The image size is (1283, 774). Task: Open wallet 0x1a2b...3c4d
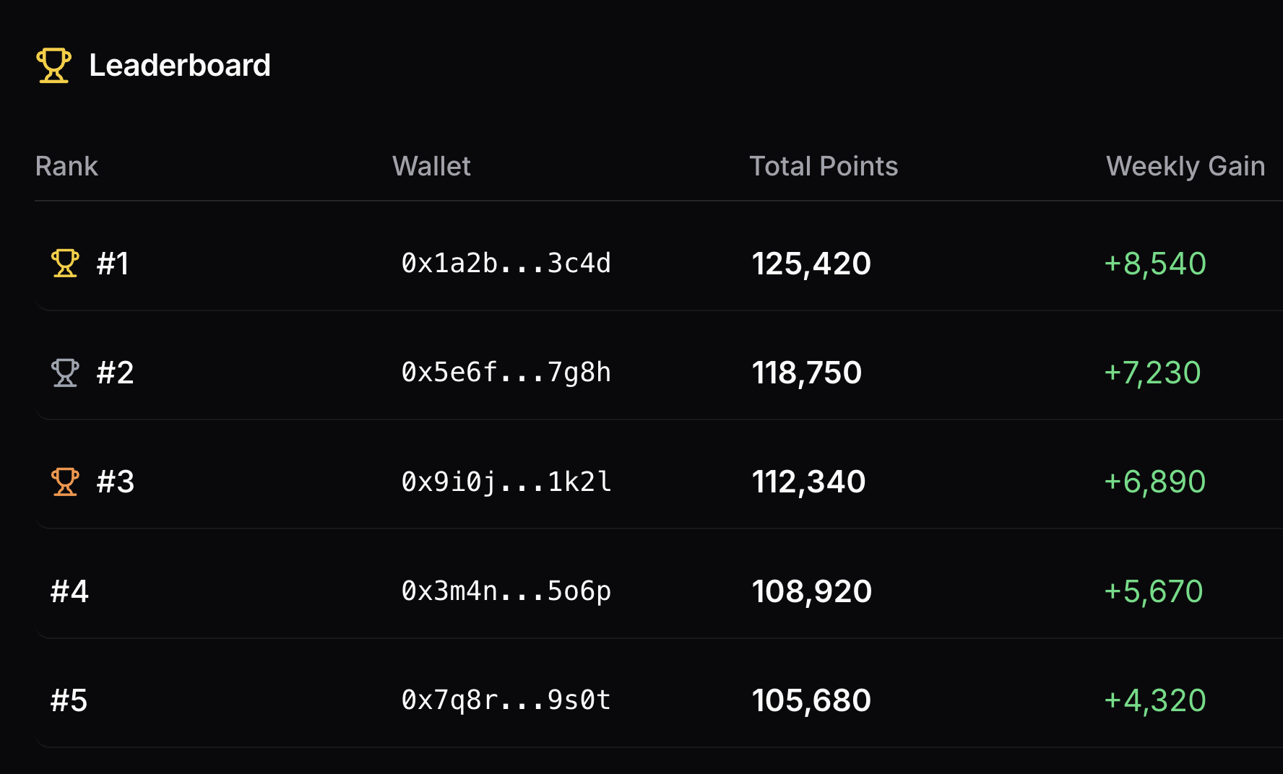coord(506,264)
